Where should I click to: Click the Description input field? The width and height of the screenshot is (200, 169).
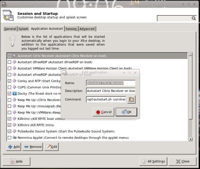pos(111,91)
